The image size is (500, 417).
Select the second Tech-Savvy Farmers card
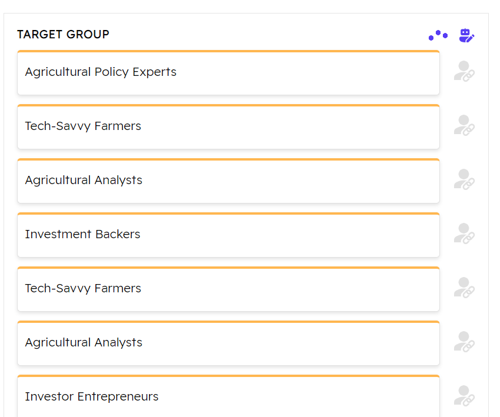(294, 289)
